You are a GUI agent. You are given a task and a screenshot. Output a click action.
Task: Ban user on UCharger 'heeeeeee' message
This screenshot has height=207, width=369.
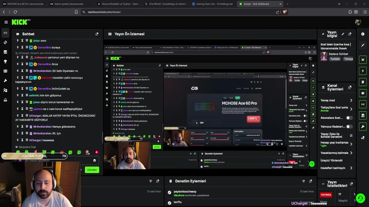(x=27, y=140)
